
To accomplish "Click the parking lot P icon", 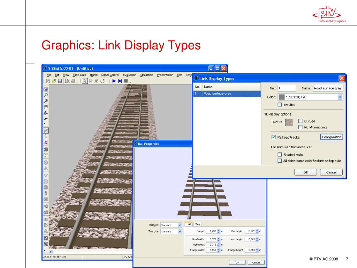I will [x=46, y=238].
